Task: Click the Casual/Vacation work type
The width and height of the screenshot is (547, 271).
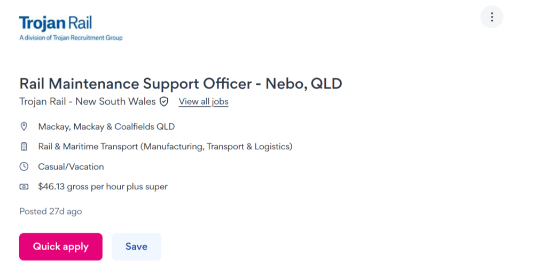Action: pos(71,166)
